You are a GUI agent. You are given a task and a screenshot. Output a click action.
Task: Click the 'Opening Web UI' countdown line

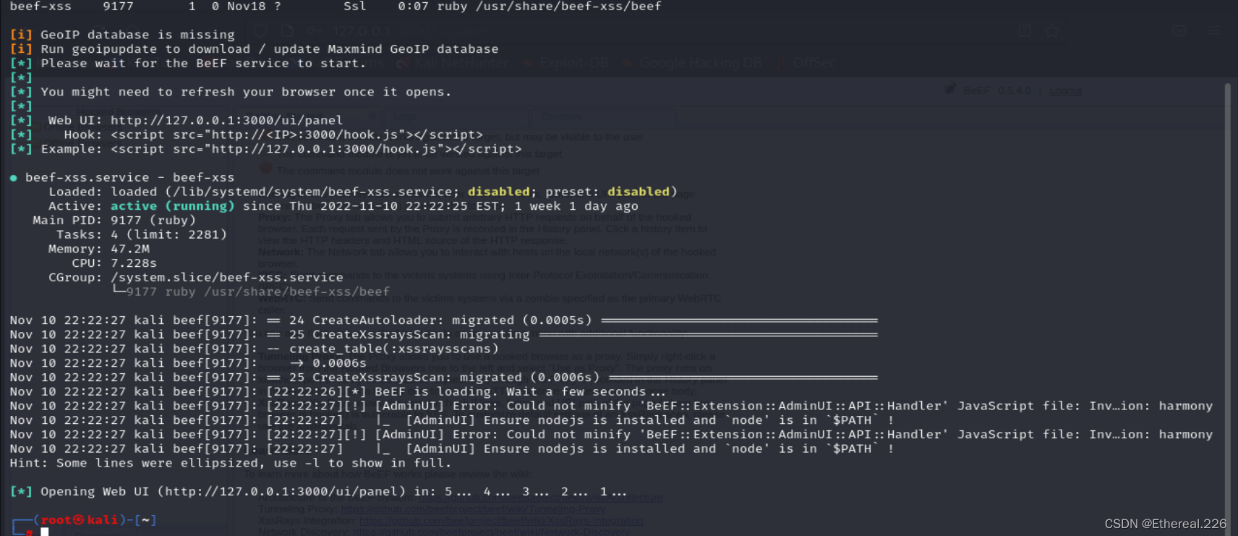[318, 491]
